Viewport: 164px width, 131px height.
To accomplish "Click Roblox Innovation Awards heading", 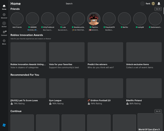I will pos(27,35).
